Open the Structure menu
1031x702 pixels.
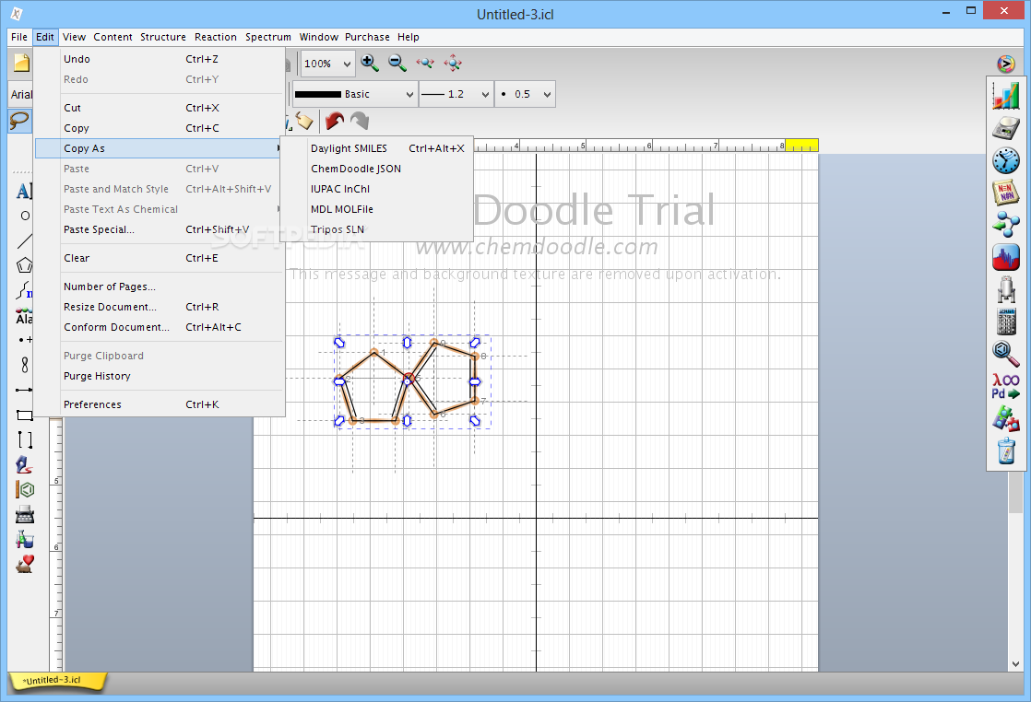163,38
